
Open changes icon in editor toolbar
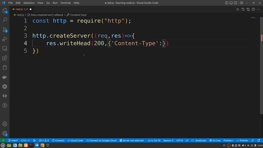coord(248,9)
